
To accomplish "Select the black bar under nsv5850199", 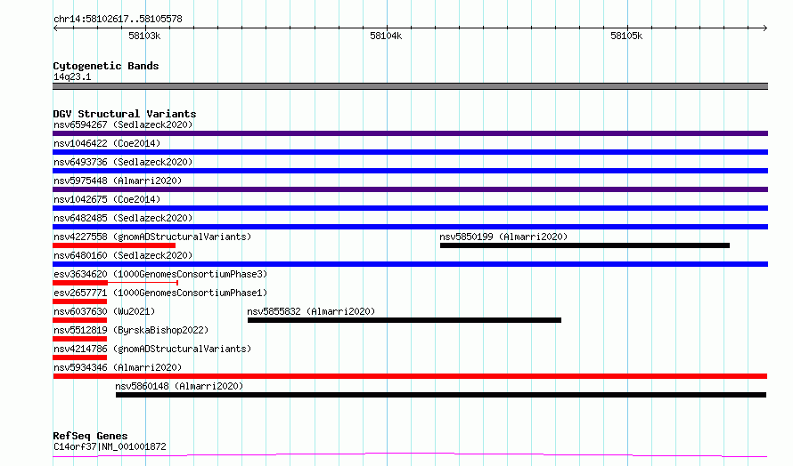I will (585, 245).
